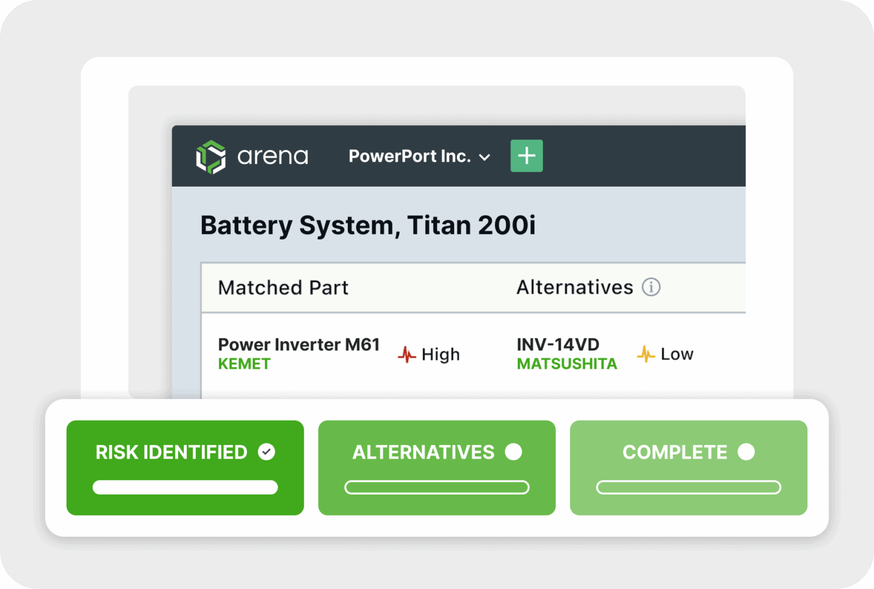Open the KEMET manufacturer link
874x589 pixels.
[x=244, y=364]
